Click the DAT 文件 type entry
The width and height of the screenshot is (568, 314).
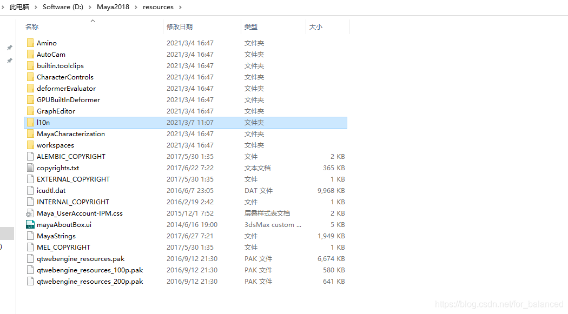point(259,191)
